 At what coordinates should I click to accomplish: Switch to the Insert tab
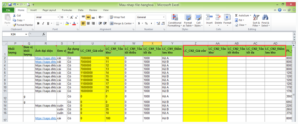[33, 10]
